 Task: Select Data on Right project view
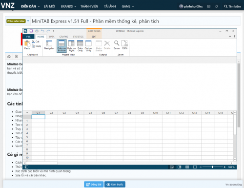(x=71, y=46)
